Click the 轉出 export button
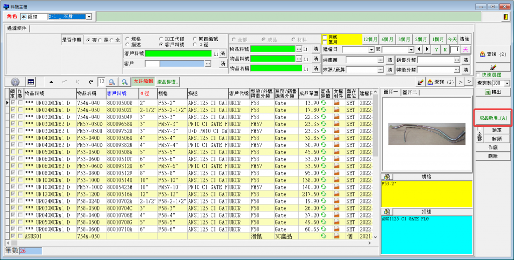Image resolution: width=514 pixels, height=260 pixels. tap(493, 92)
